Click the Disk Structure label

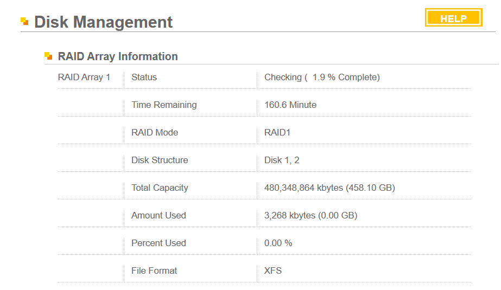click(x=160, y=160)
